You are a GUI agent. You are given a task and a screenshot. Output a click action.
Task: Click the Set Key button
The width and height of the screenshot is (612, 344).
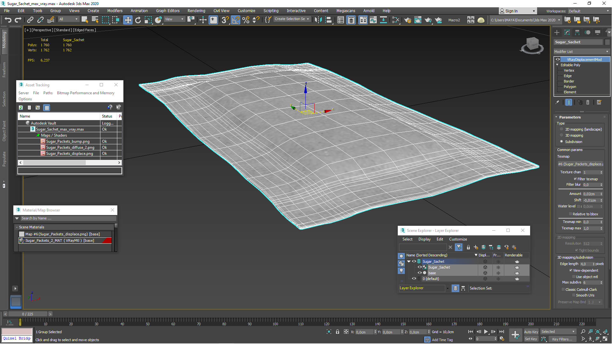531,339
